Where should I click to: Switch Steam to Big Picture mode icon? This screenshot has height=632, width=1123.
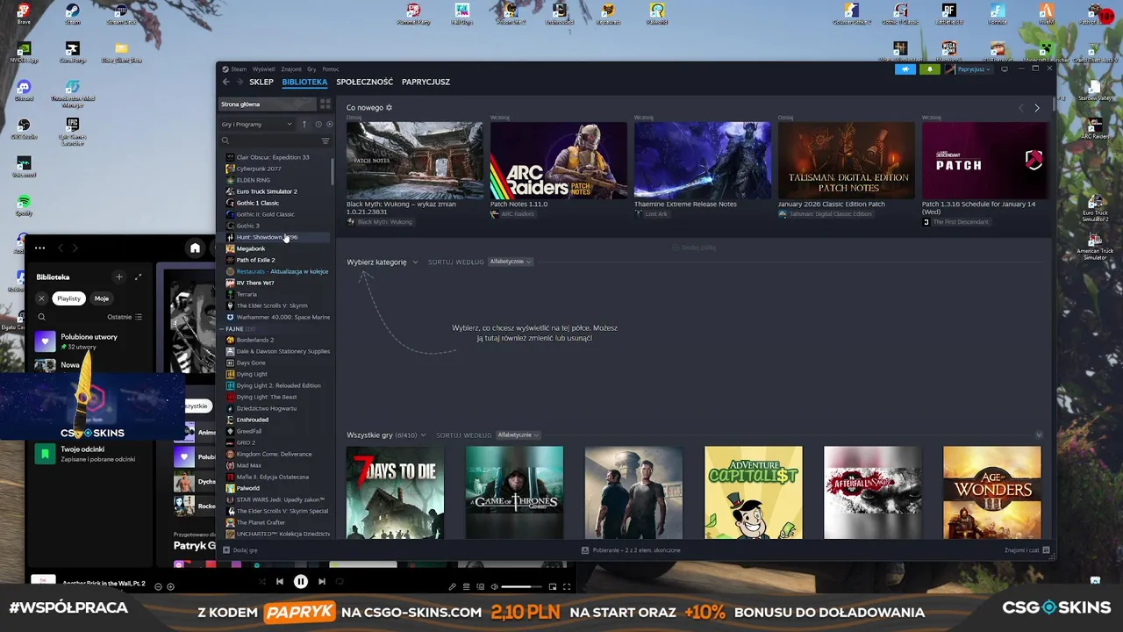tap(1005, 69)
